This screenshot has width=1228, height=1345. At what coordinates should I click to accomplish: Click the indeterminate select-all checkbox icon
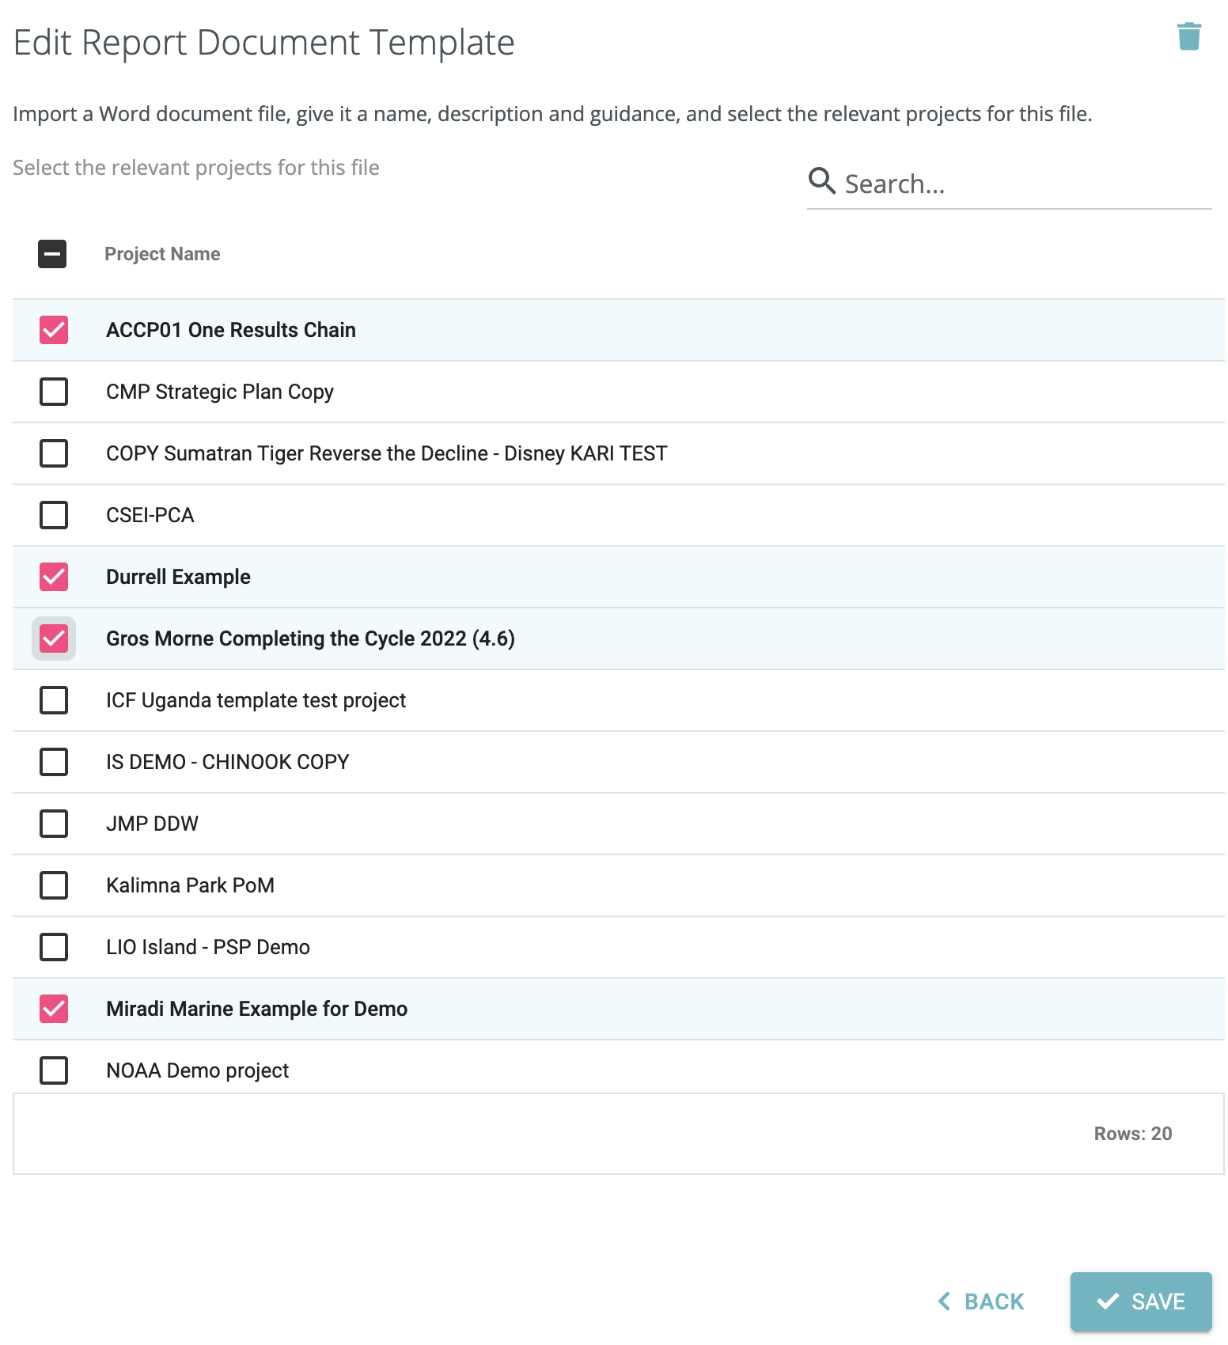coord(52,254)
